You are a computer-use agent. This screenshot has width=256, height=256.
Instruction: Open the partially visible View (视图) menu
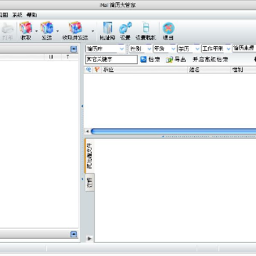click(x=4, y=15)
